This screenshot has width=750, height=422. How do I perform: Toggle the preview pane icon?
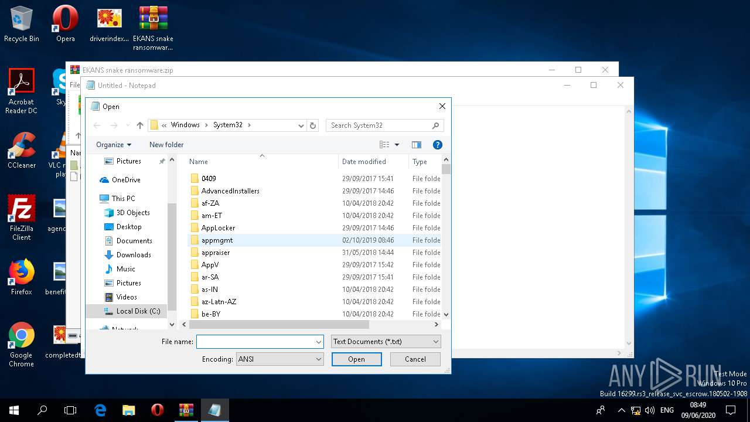click(417, 145)
